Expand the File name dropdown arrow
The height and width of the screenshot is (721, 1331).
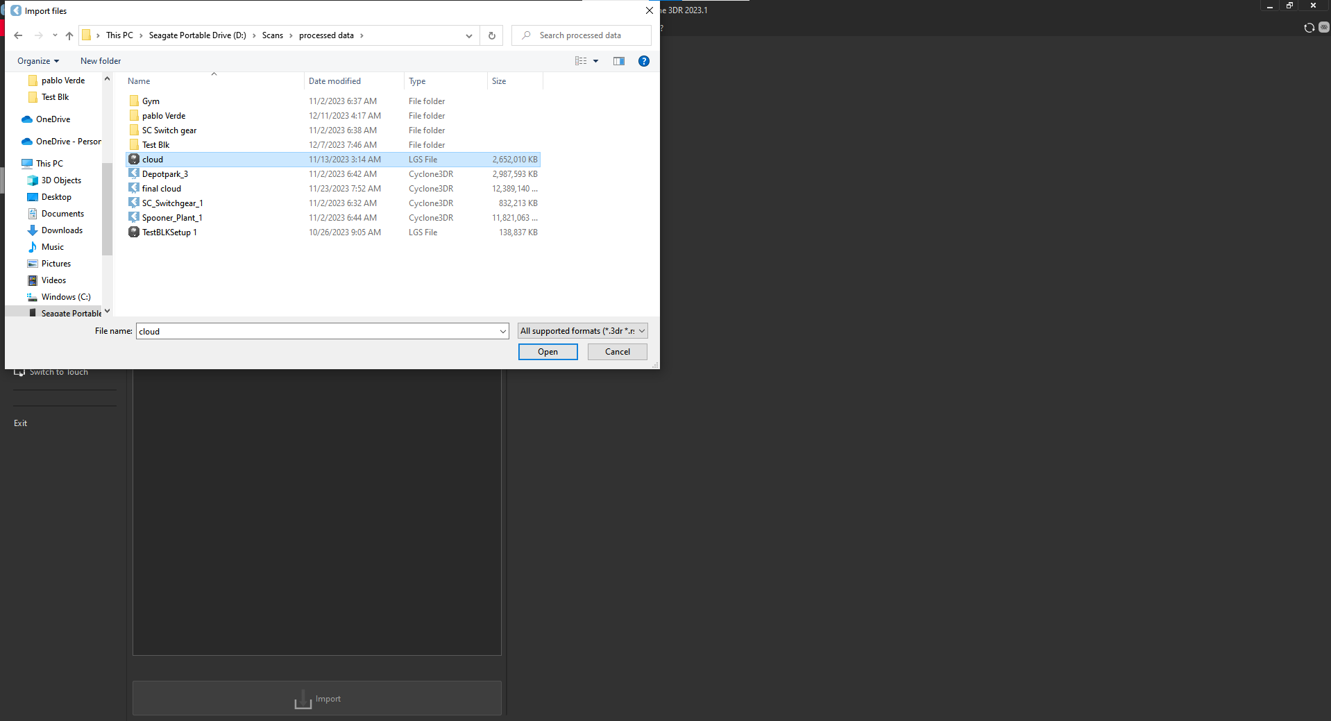tap(503, 331)
